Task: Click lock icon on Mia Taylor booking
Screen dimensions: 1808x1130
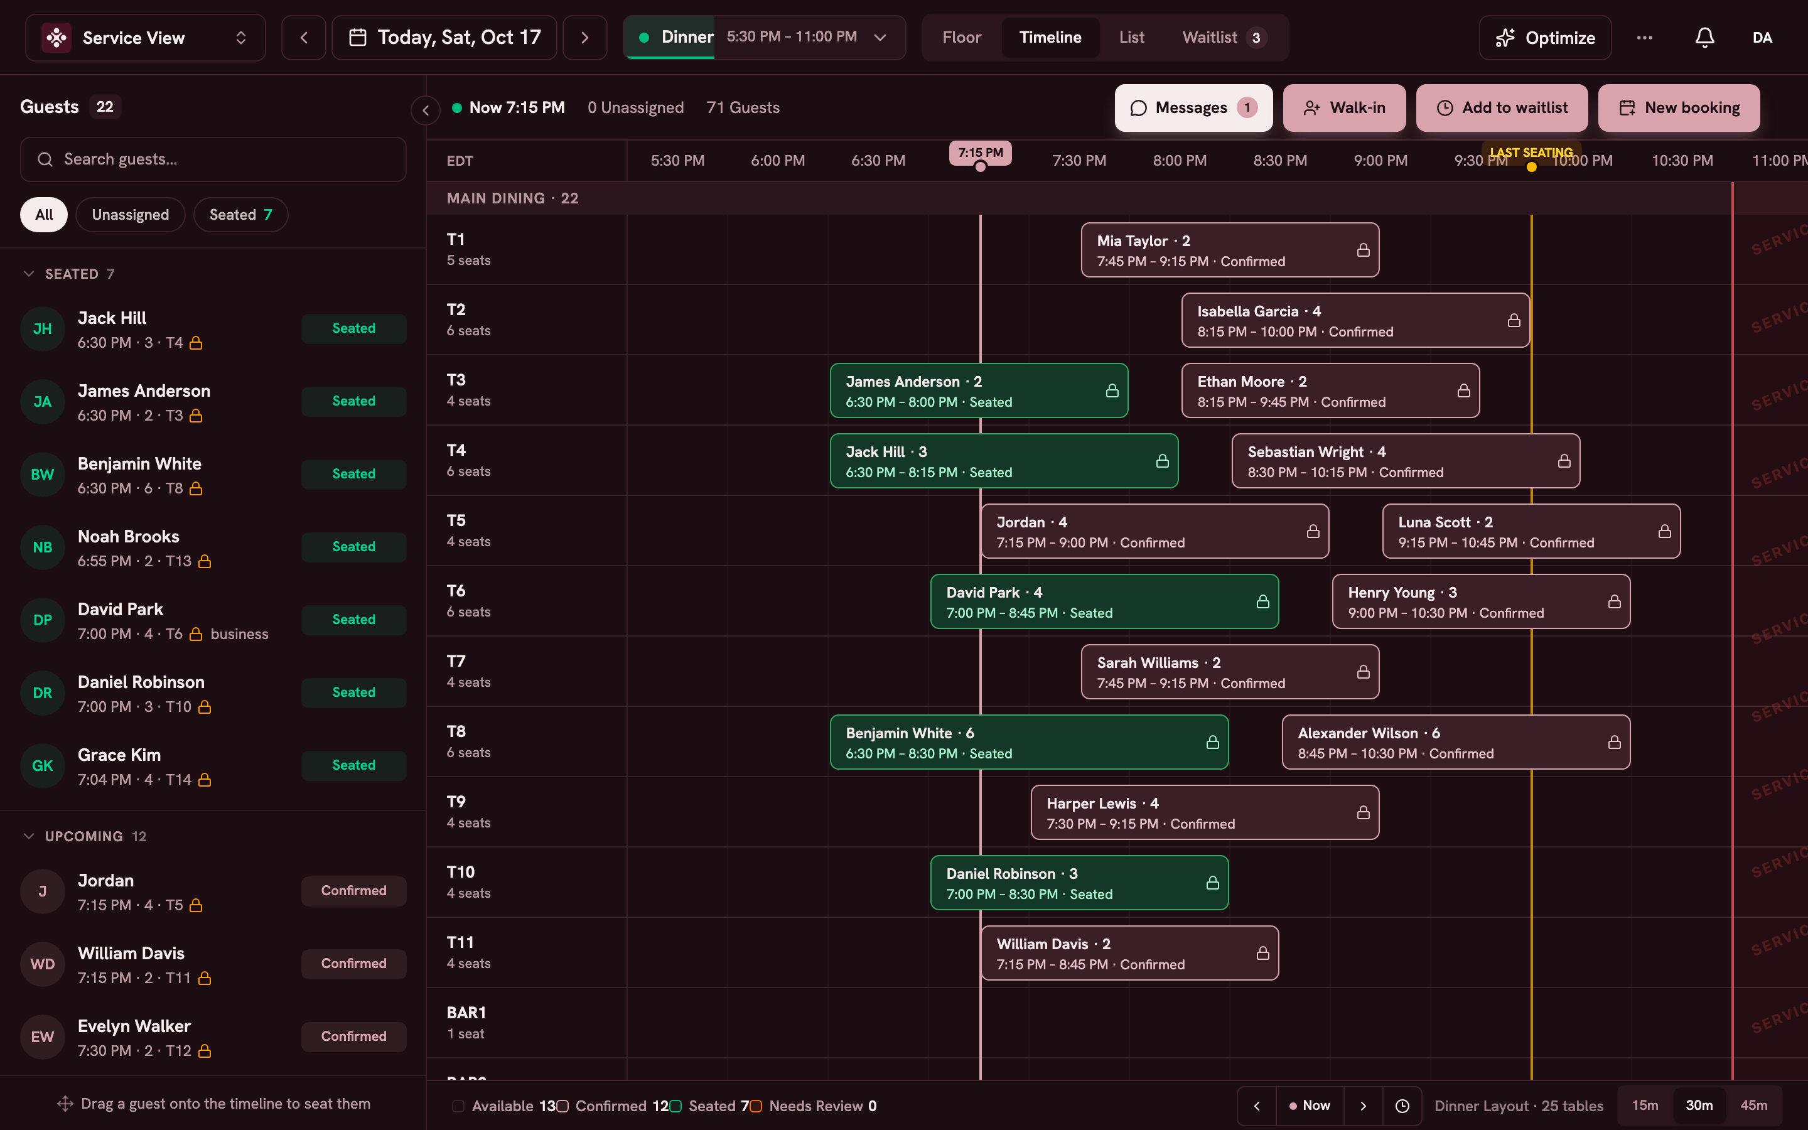Action: (1364, 250)
